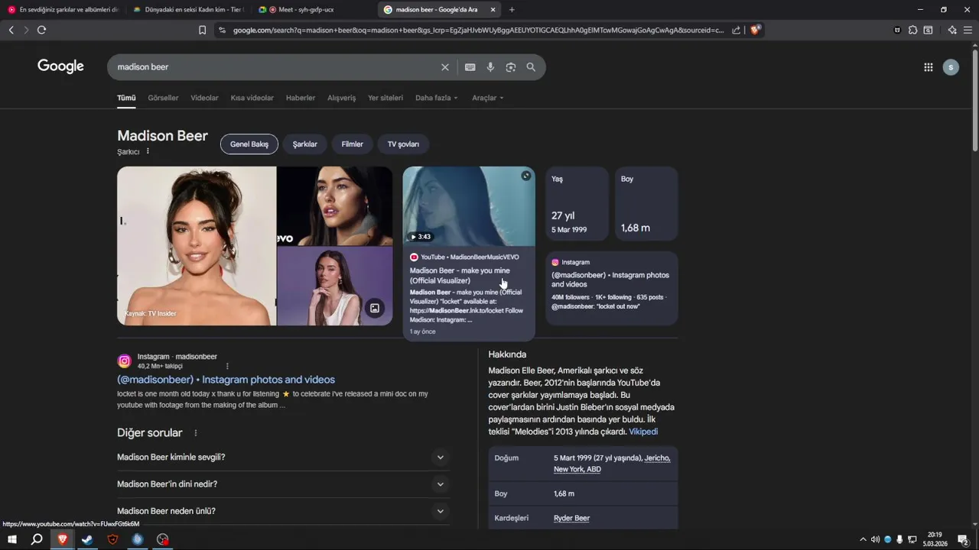Viewport: 979px width, 550px height.
Task: Open the notification center icon
Action: click(x=963, y=539)
